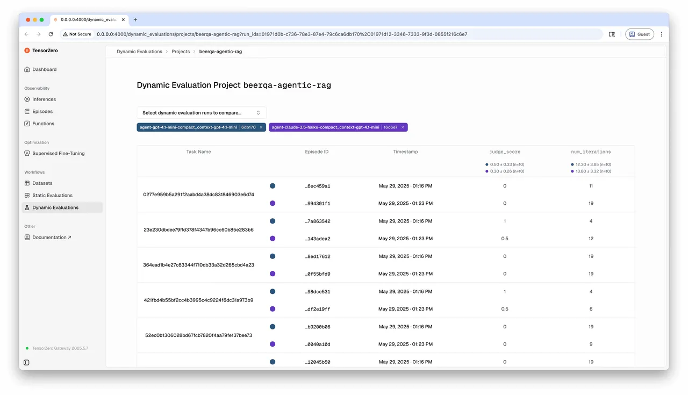Select Dynamic Evaluations flask icon
Viewport: 688px width, 395px height.
(27, 207)
